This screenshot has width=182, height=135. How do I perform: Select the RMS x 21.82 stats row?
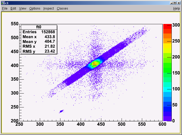39,46
